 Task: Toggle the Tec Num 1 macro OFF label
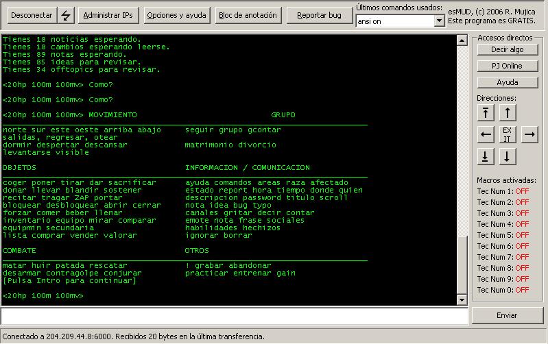pyautogui.click(x=522, y=191)
